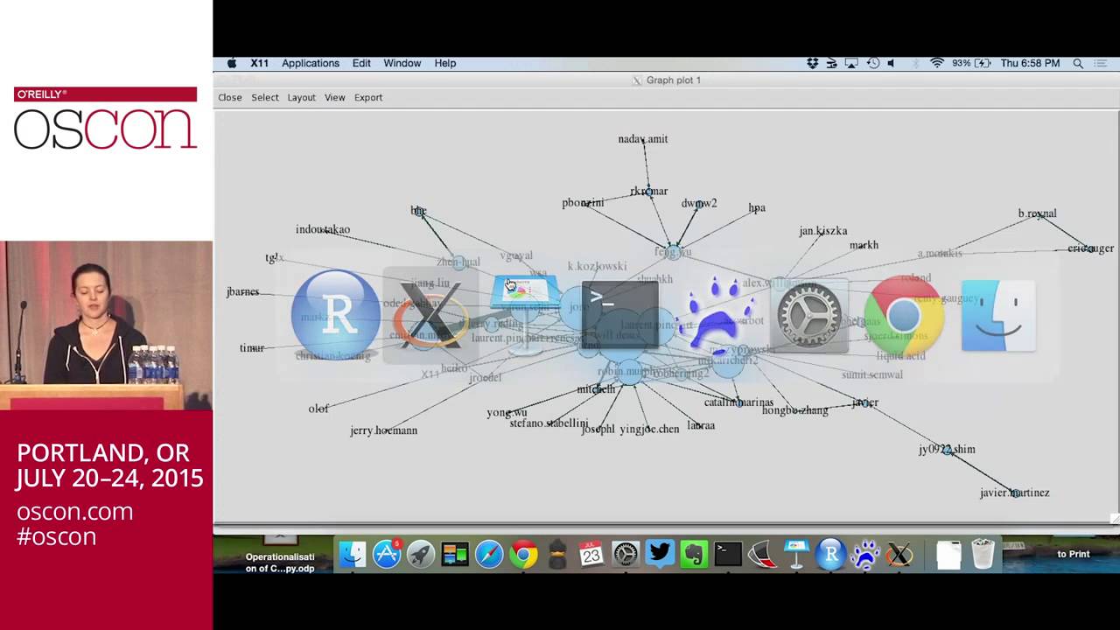Show the 93% battery status menu
This screenshot has height=630, width=1120.
point(971,63)
